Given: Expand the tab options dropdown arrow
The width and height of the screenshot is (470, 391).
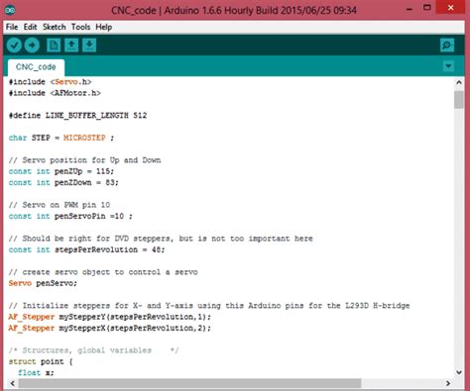Looking at the screenshot, I should (448, 66).
